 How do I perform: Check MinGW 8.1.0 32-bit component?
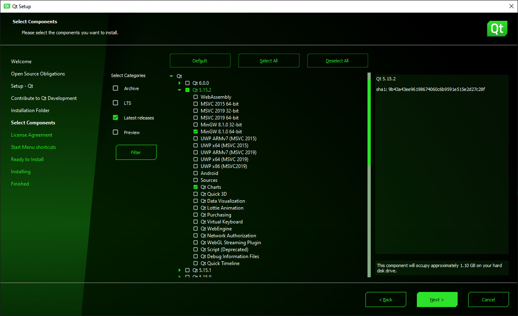(195, 125)
